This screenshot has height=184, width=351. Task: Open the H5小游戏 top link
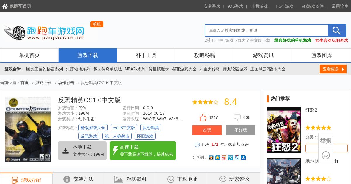click(285, 6)
